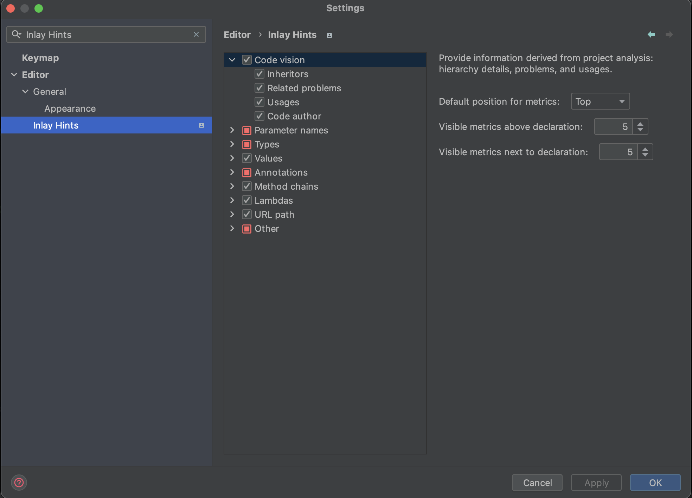Viewport: 692px width, 498px height.
Task: Click the forward navigation arrow
Action: click(669, 34)
